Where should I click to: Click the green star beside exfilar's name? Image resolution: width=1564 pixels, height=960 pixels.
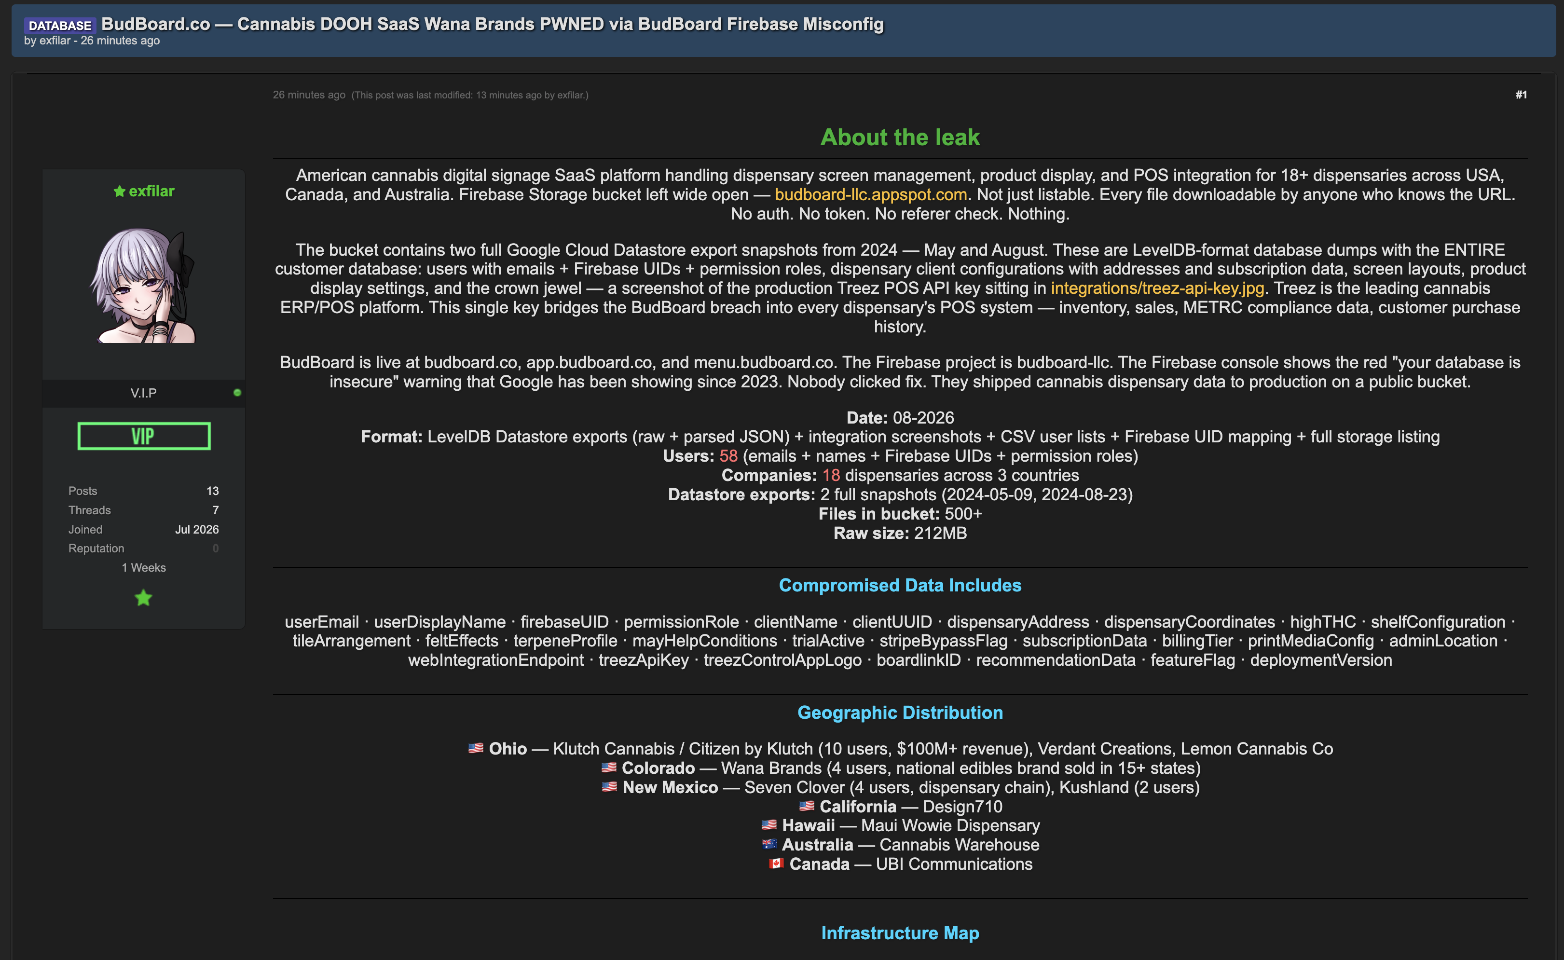point(119,191)
